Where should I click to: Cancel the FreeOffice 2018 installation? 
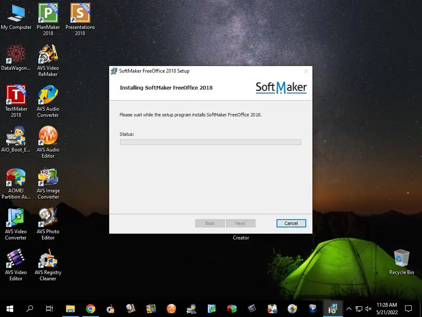coord(291,223)
